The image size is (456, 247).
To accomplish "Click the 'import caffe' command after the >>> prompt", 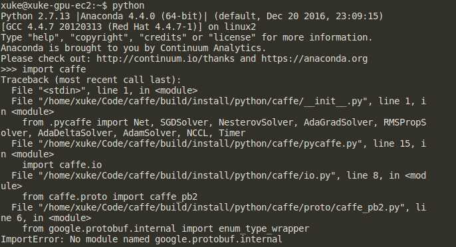I will point(54,69).
